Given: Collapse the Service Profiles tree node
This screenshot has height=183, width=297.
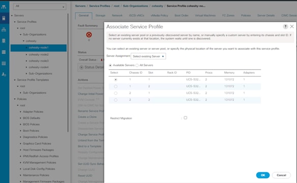Looking at the screenshot, I should 15,22.
